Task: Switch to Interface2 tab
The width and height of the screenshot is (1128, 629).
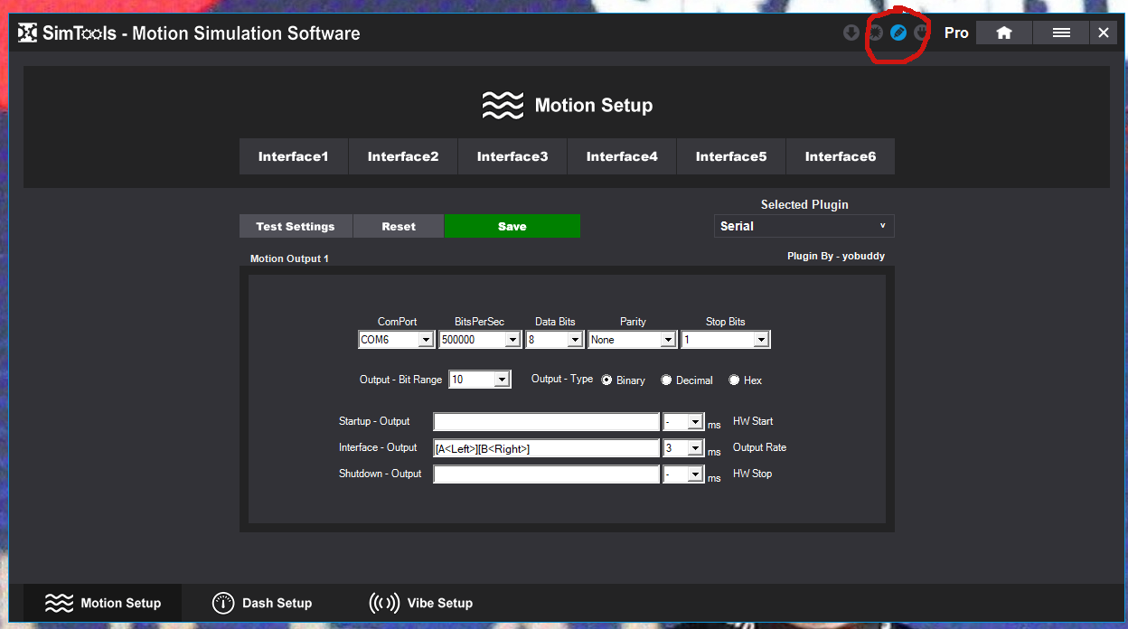Action: [x=403, y=156]
